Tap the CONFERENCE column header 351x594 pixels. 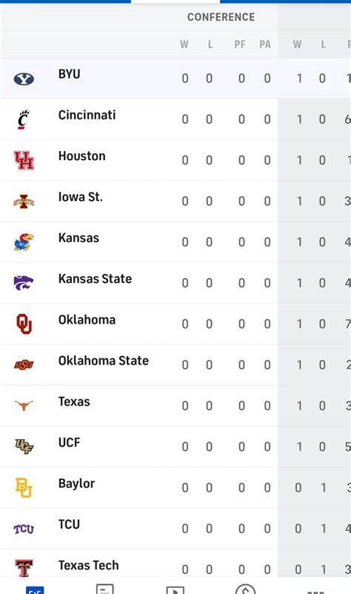[x=221, y=17]
